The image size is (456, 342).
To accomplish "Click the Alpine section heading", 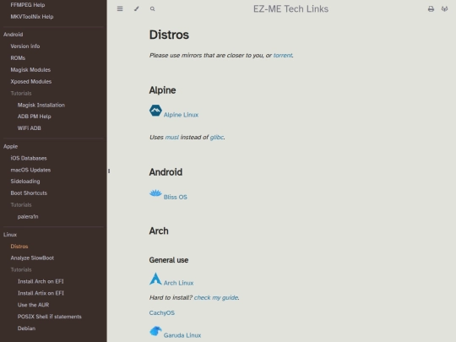I will (163, 90).
